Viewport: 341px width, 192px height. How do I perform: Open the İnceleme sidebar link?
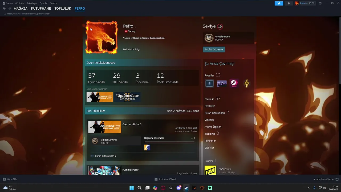point(210,134)
